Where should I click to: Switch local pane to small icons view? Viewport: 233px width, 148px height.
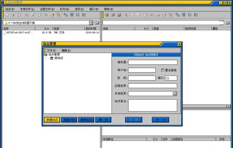coord(72,15)
